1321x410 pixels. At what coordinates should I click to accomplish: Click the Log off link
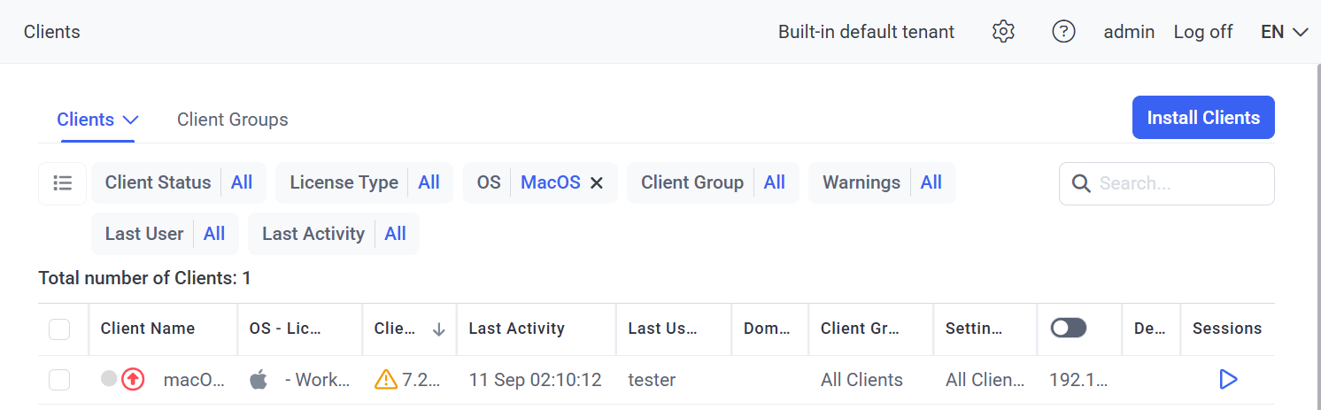[x=1202, y=32]
